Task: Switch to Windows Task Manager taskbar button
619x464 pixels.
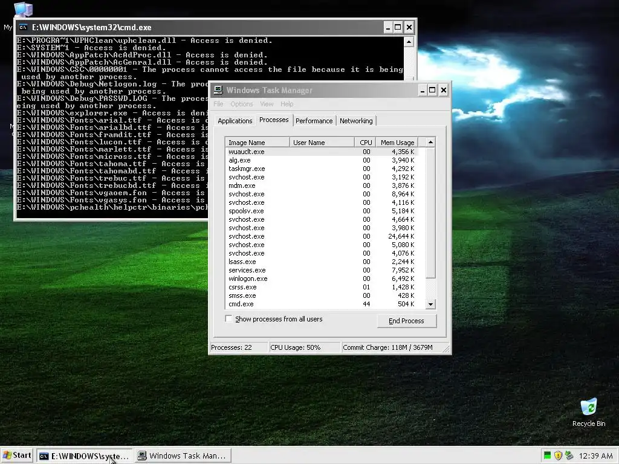Action: coord(183,456)
